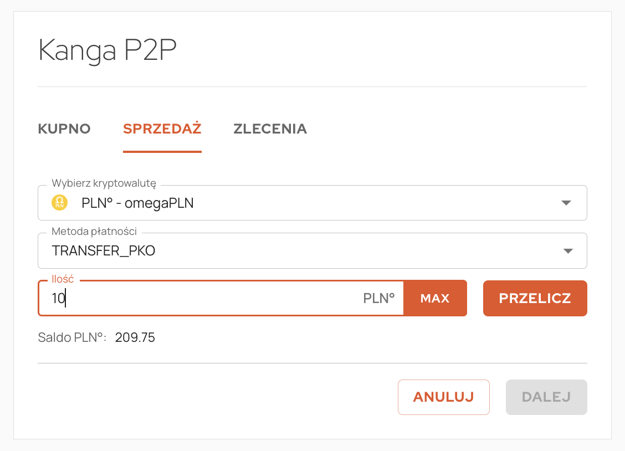Expand payment method dropdown arrow
This screenshot has height=451, width=625.
(567, 251)
